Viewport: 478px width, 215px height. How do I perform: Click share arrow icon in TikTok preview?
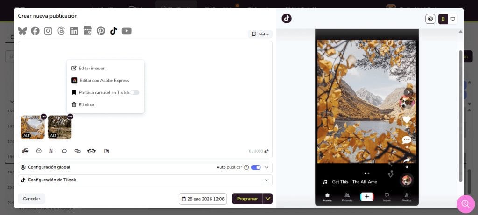click(407, 160)
